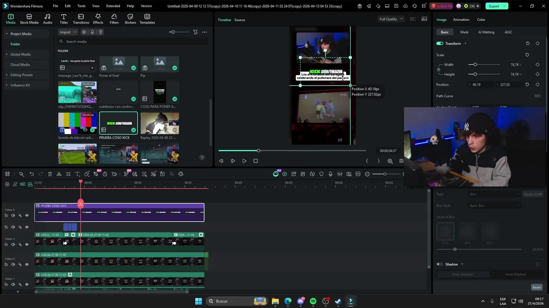The height and width of the screenshot is (308, 549).
Task: Open the speed stopwatch tool
Action: (x=105, y=174)
